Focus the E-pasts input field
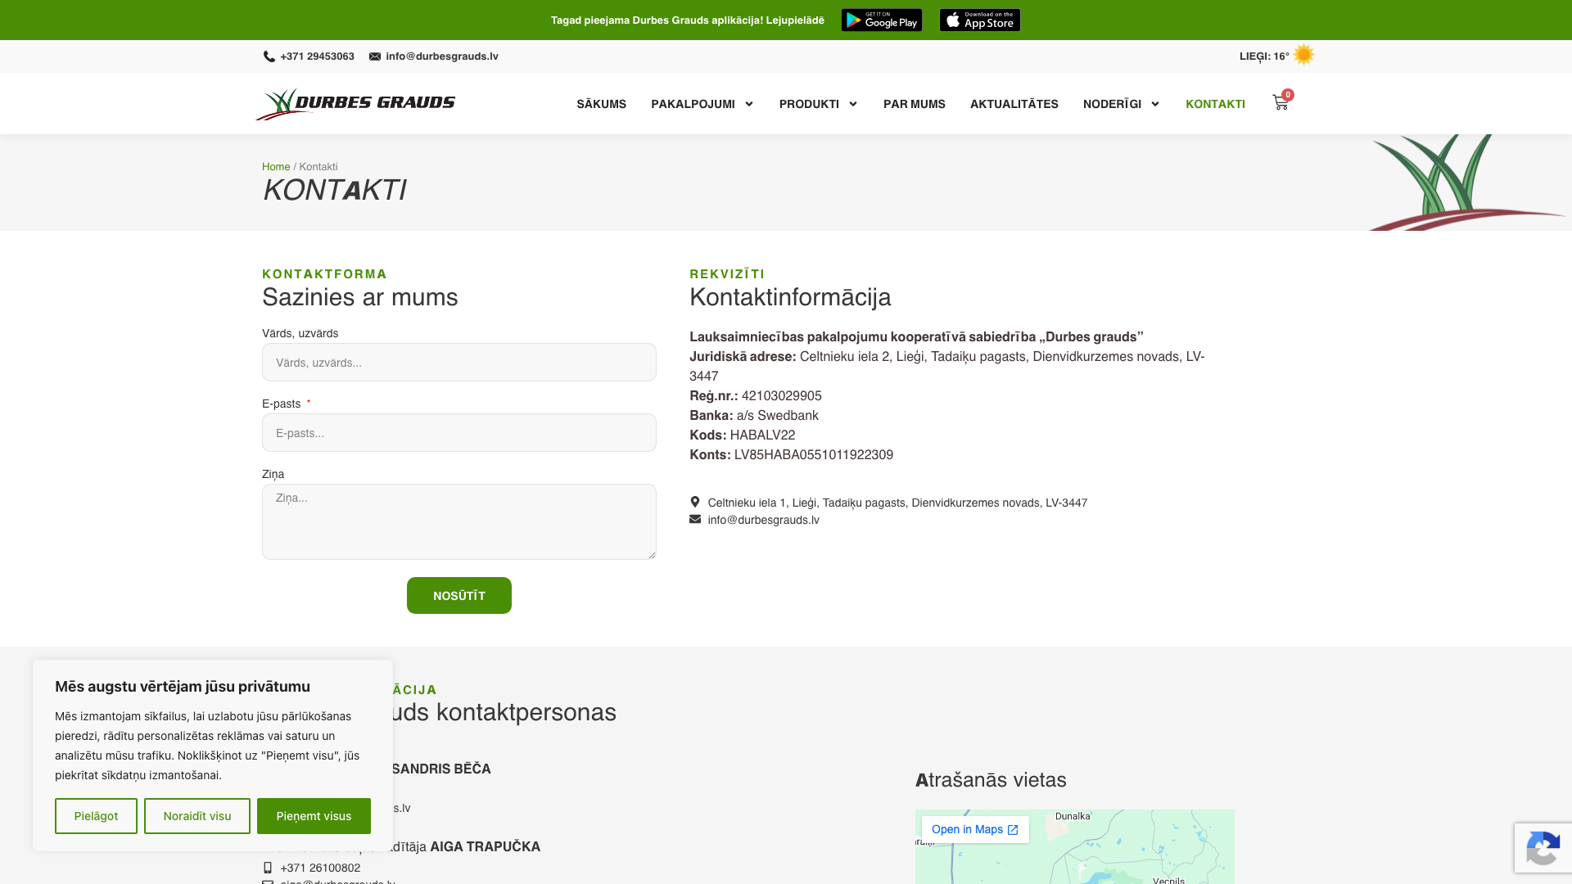1572x884 pixels. pos(459,432)
